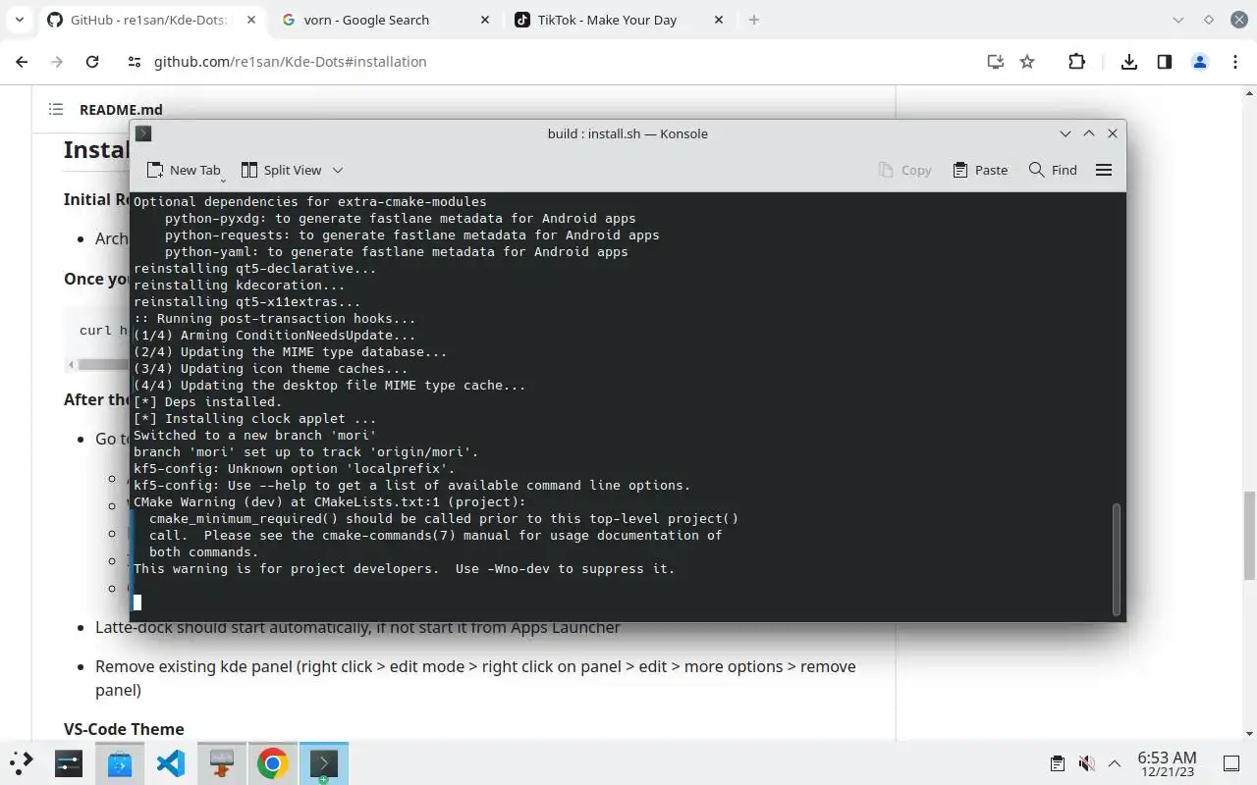Click the Chrome address bar URL
The image size is (1257, 785).
[x=290, y=61]
